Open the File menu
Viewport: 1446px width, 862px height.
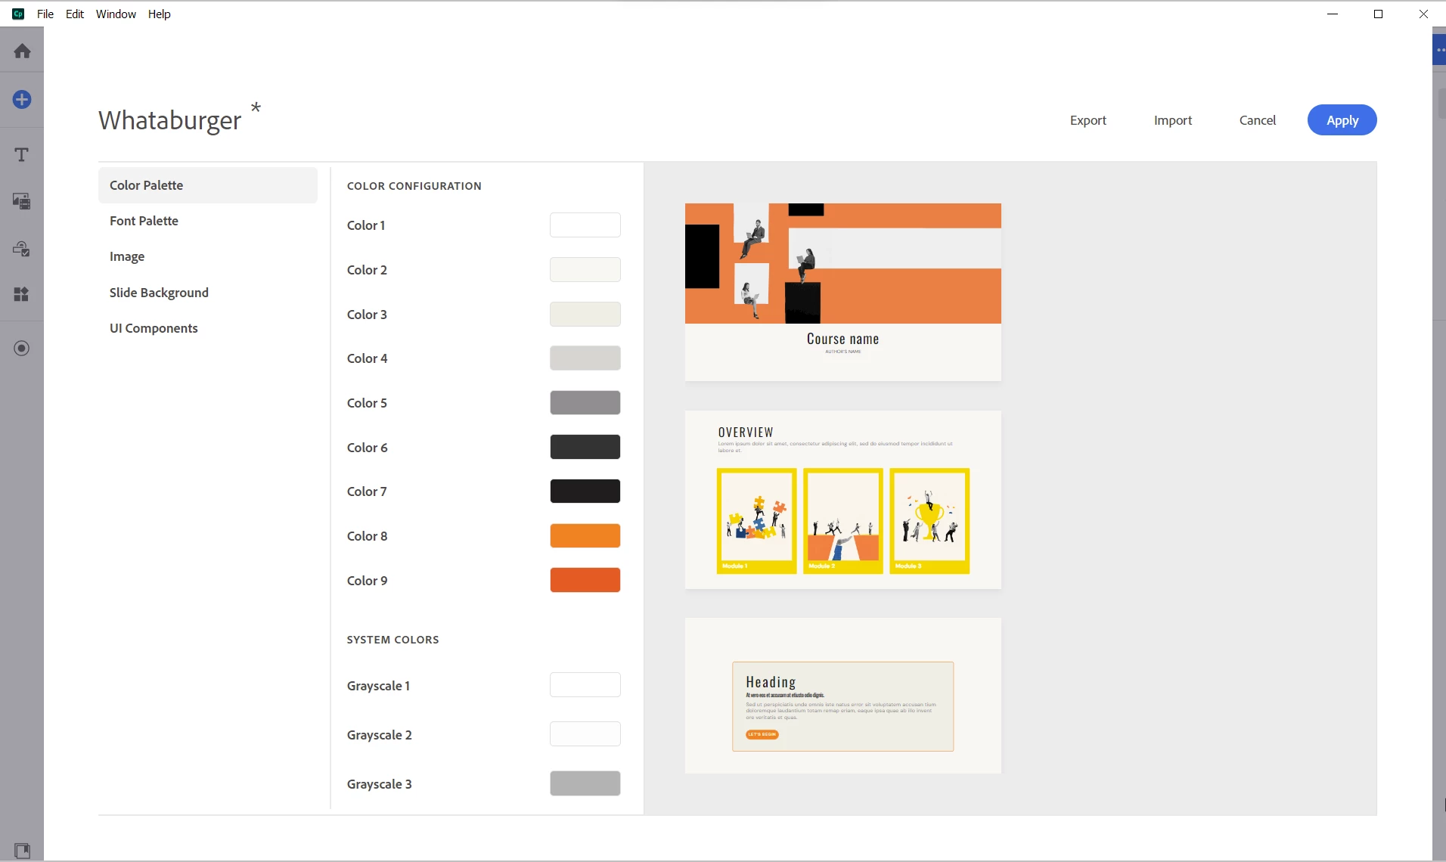[x=45, y=14]
